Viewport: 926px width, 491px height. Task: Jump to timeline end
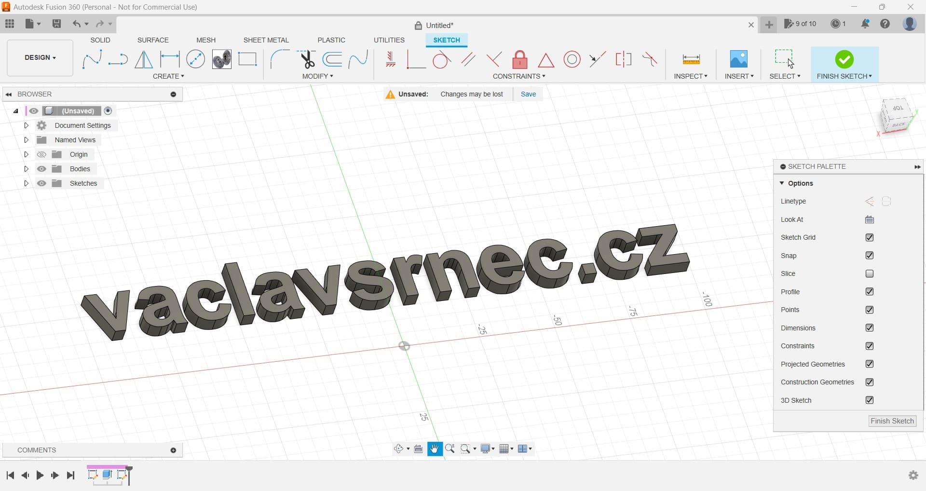point(71,475)
